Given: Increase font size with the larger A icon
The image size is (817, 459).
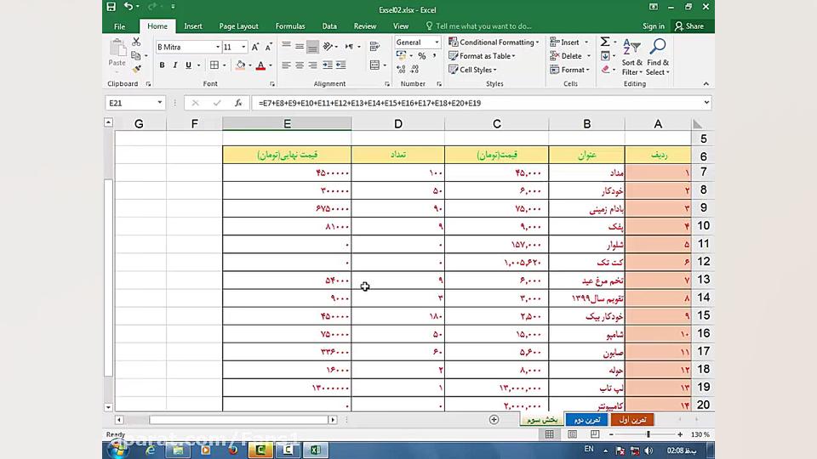Looking at the screenshot, I should tap(254, 47).
